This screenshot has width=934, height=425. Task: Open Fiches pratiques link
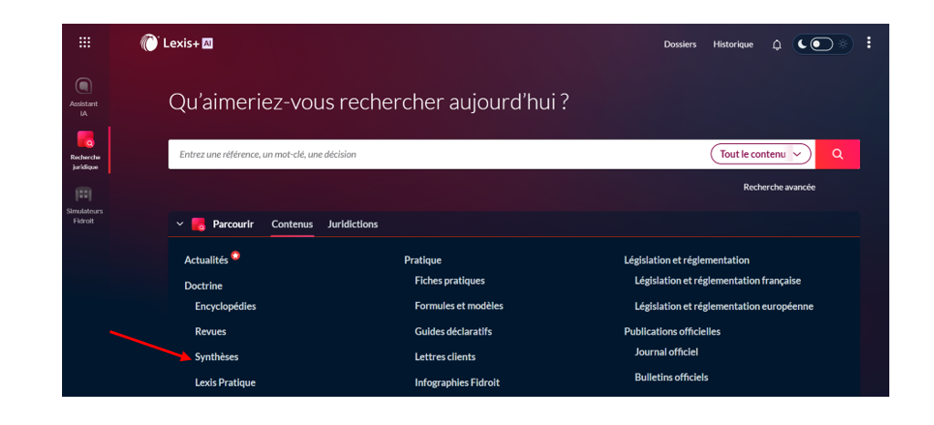(x=450, y=280)
